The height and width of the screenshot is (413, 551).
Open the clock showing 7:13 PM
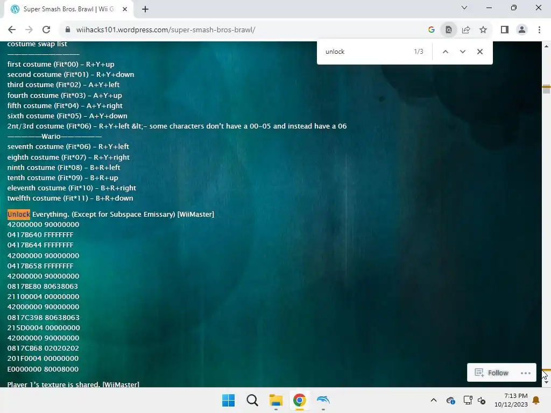pyautogui.click(x=511, y=400)
